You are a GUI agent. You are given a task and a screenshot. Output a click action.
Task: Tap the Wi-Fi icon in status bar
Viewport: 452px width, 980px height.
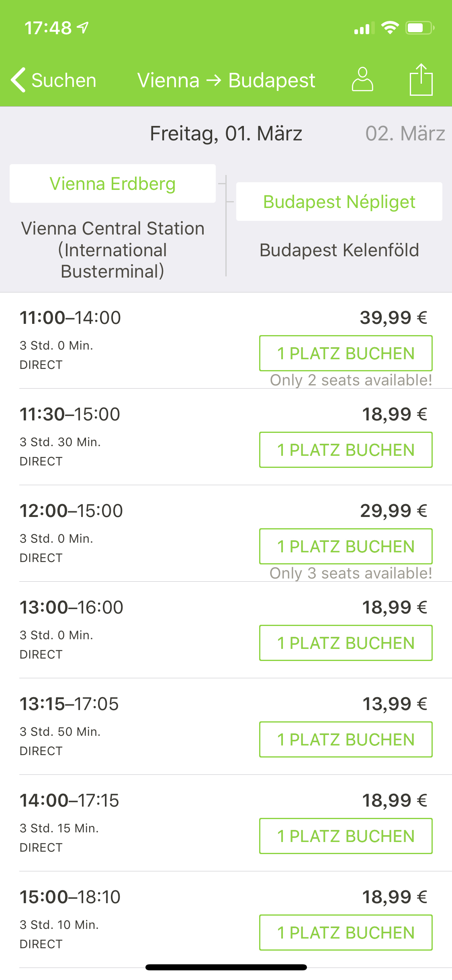coord(389,28)
